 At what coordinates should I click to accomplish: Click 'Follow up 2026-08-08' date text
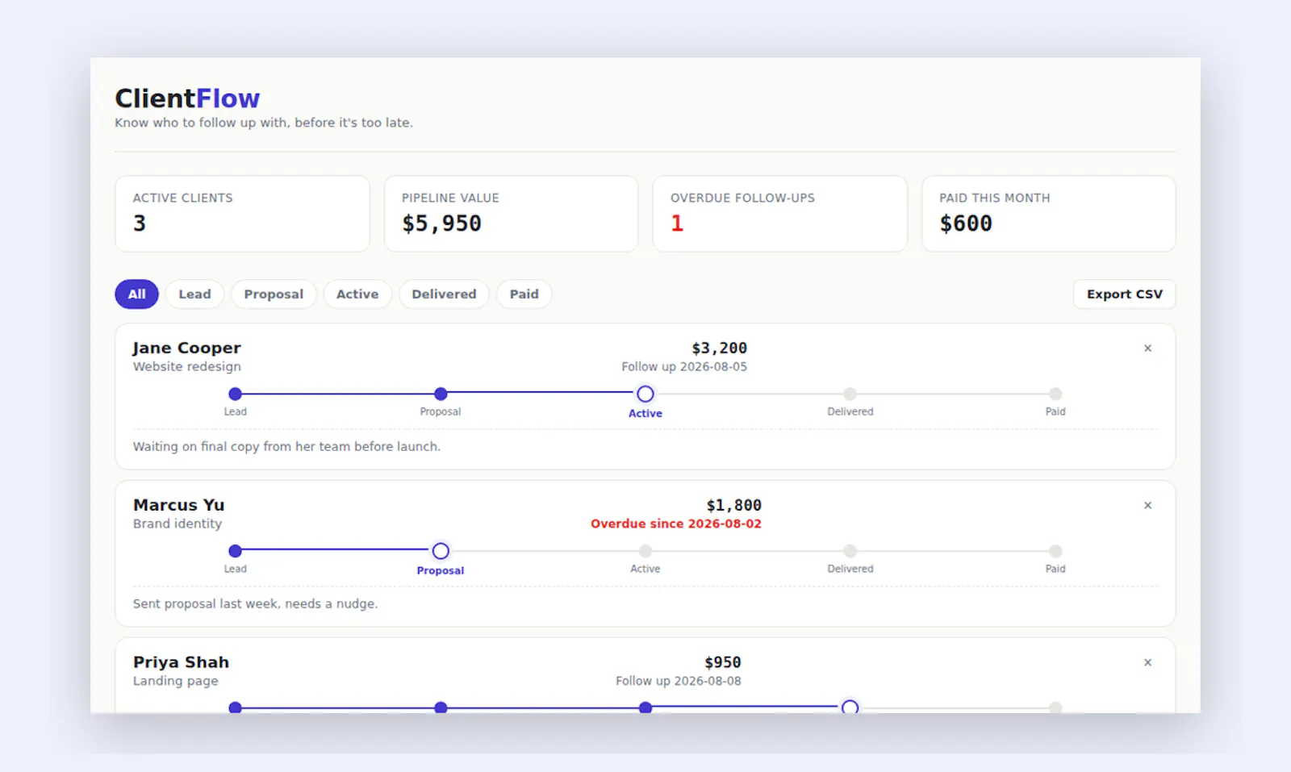[679, 682]
